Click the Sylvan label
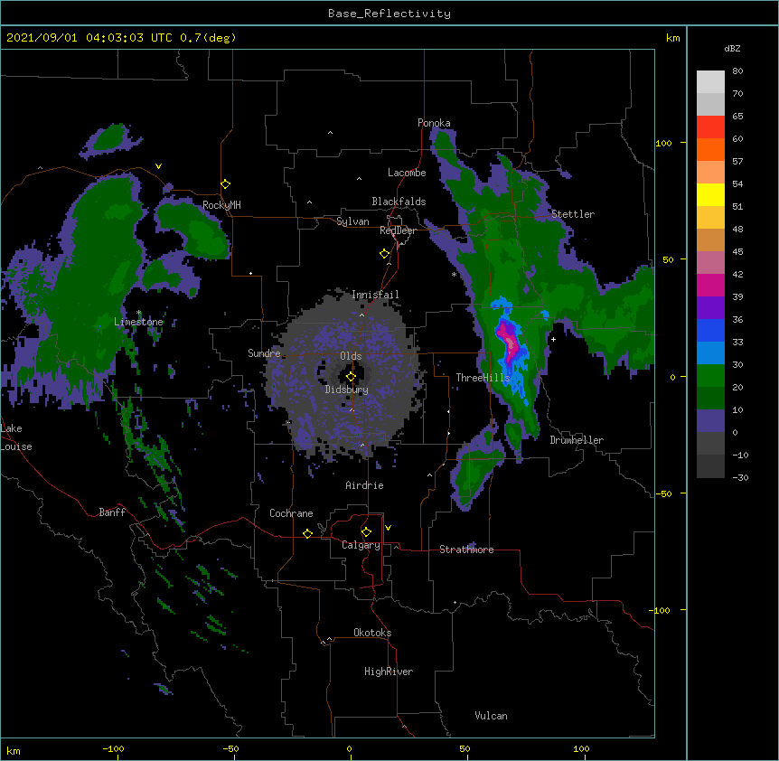 (x=352, y=222)
